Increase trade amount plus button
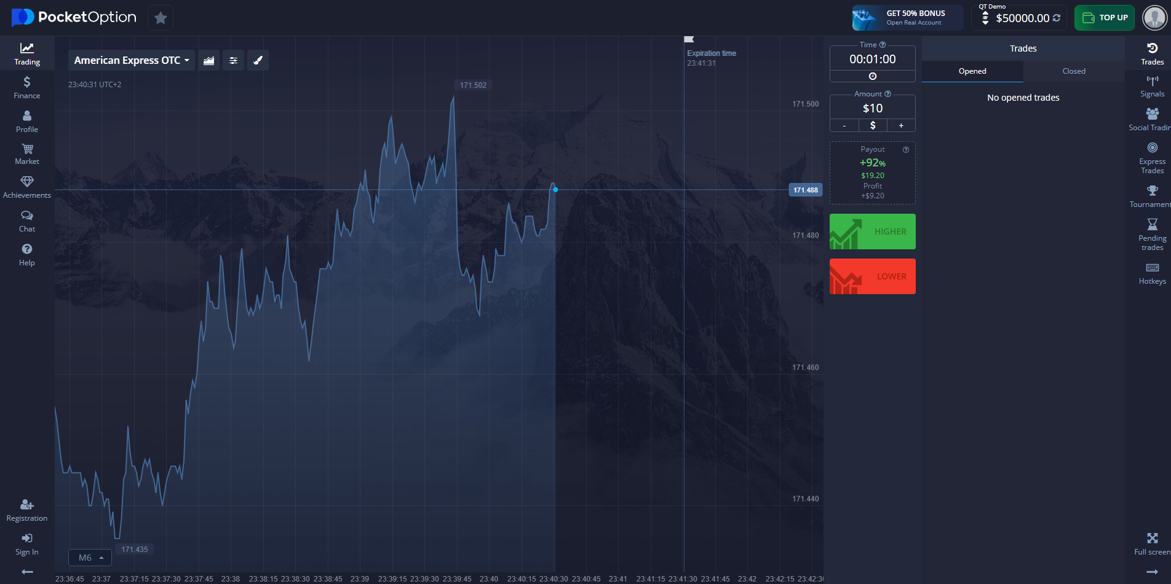The image size is (1171, 584). (x=901, y=125)
